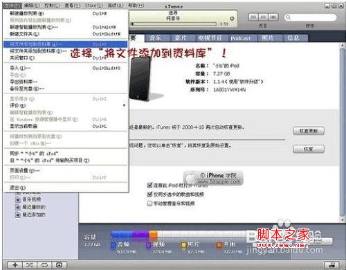This screenshot has width=346, height=270.
Task: Click the add playlist plus button
Action: pyautogui.click(x=15, y=264)
